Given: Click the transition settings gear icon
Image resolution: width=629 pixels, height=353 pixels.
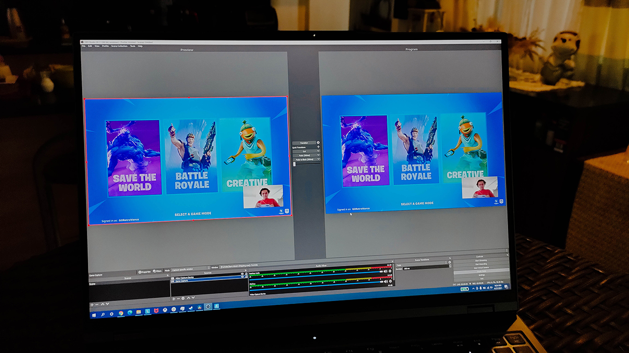Looking at the screenshot, I should [x=318, y=143].
